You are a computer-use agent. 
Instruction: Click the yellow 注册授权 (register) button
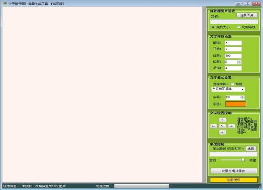point(234,180)
